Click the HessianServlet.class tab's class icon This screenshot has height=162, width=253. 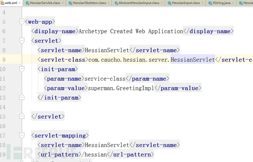point(28,3)
